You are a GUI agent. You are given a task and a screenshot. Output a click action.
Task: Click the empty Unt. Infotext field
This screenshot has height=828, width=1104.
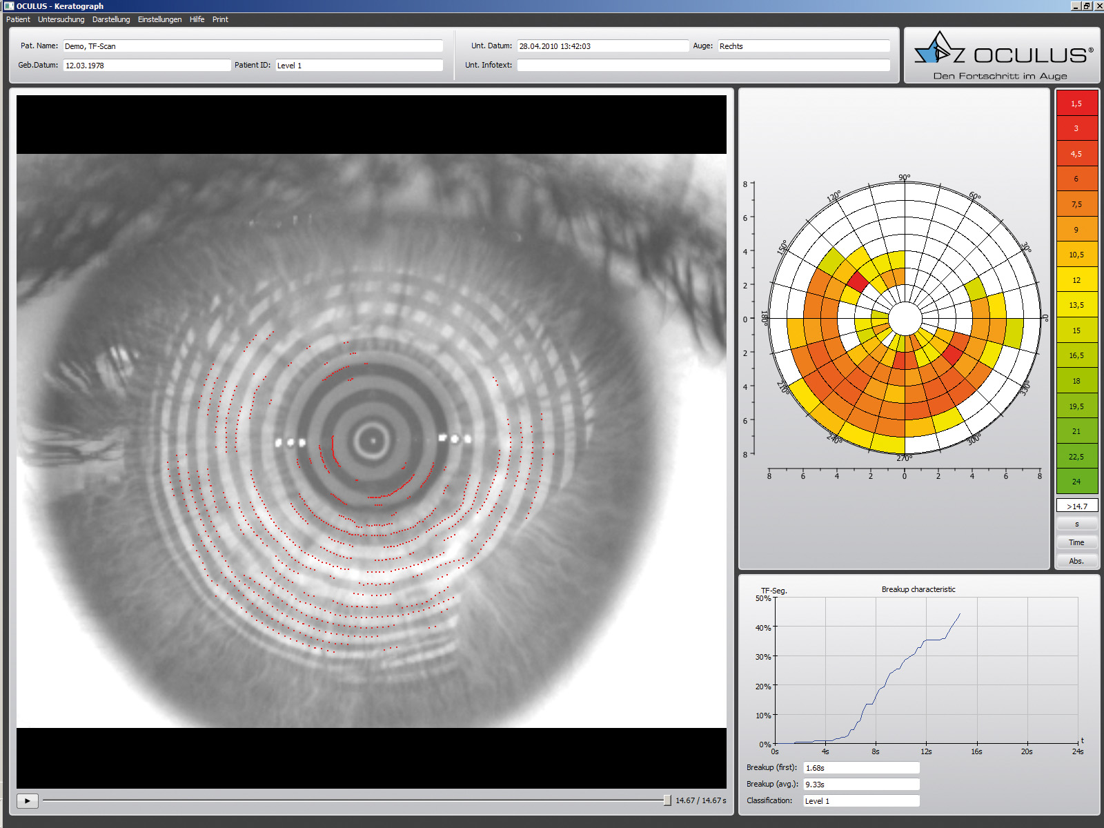(x=704, y=66)
